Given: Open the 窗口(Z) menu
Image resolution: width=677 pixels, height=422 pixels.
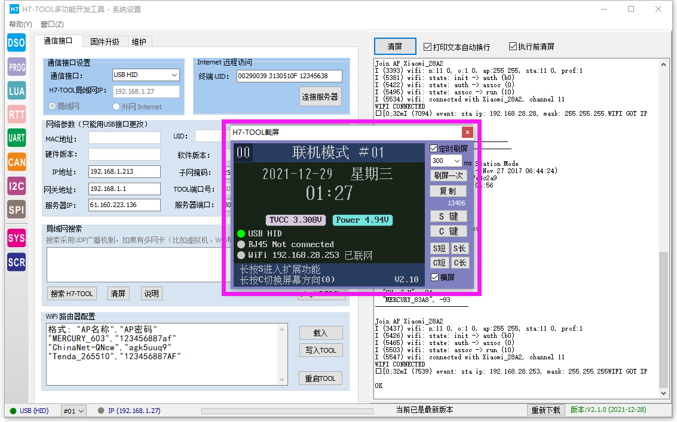Looking at the screenshot, I should point(52,24).
